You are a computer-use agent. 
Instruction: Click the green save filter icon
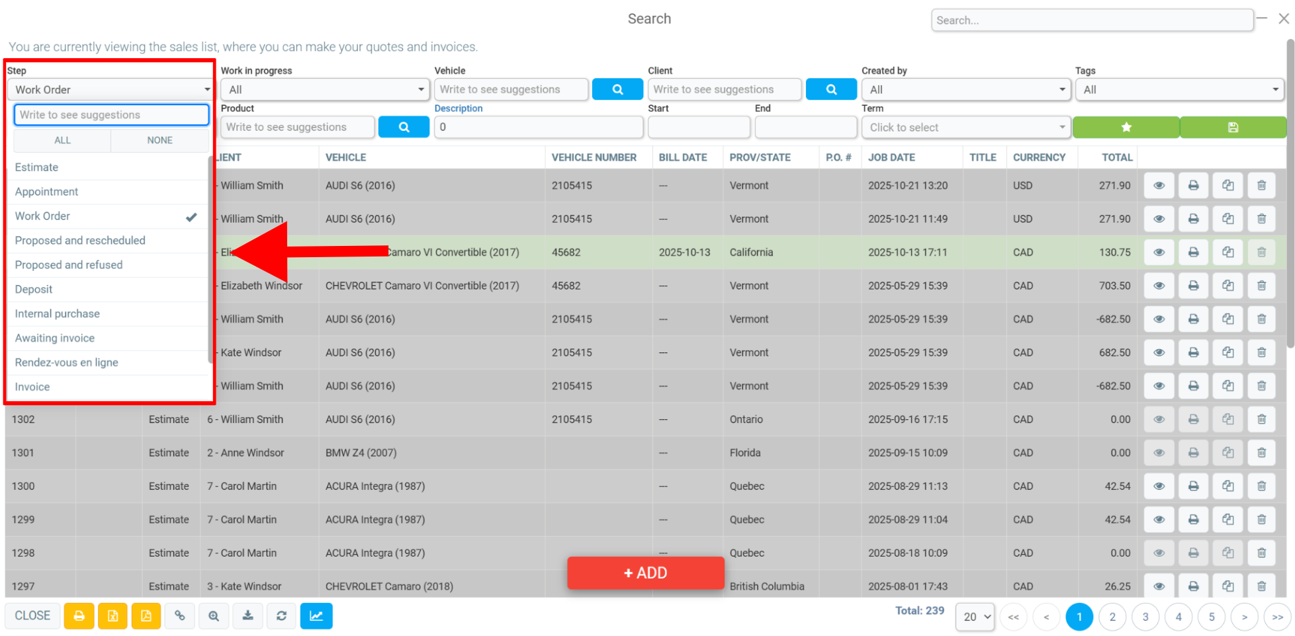point(1233,127)
